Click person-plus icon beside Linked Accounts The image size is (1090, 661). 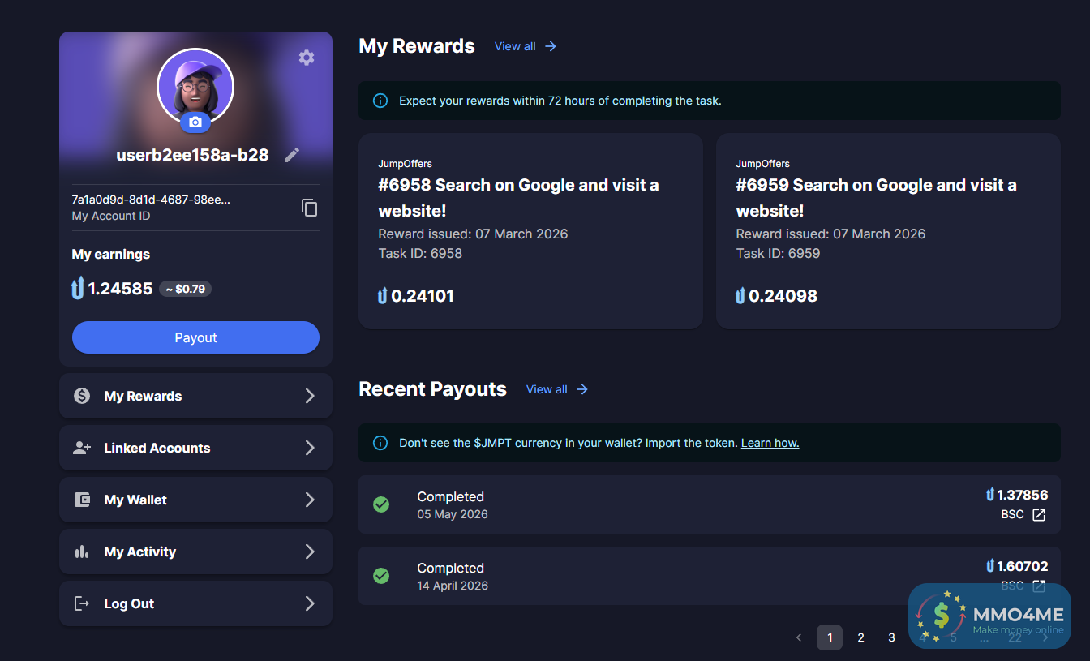[82, 448]
